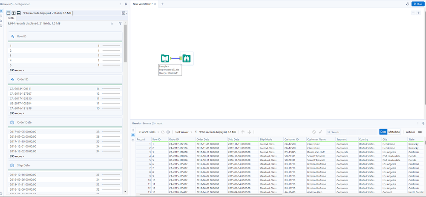Open the workflow run history icon beside Run
The height and width of the screenshot is (197, 426).
408,4
